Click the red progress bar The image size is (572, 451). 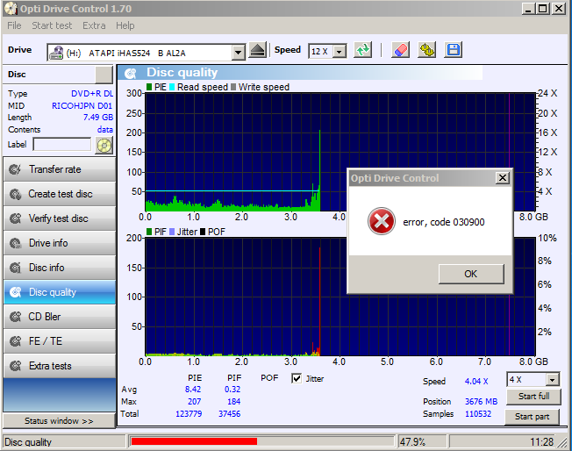click(x=194, y=441)
